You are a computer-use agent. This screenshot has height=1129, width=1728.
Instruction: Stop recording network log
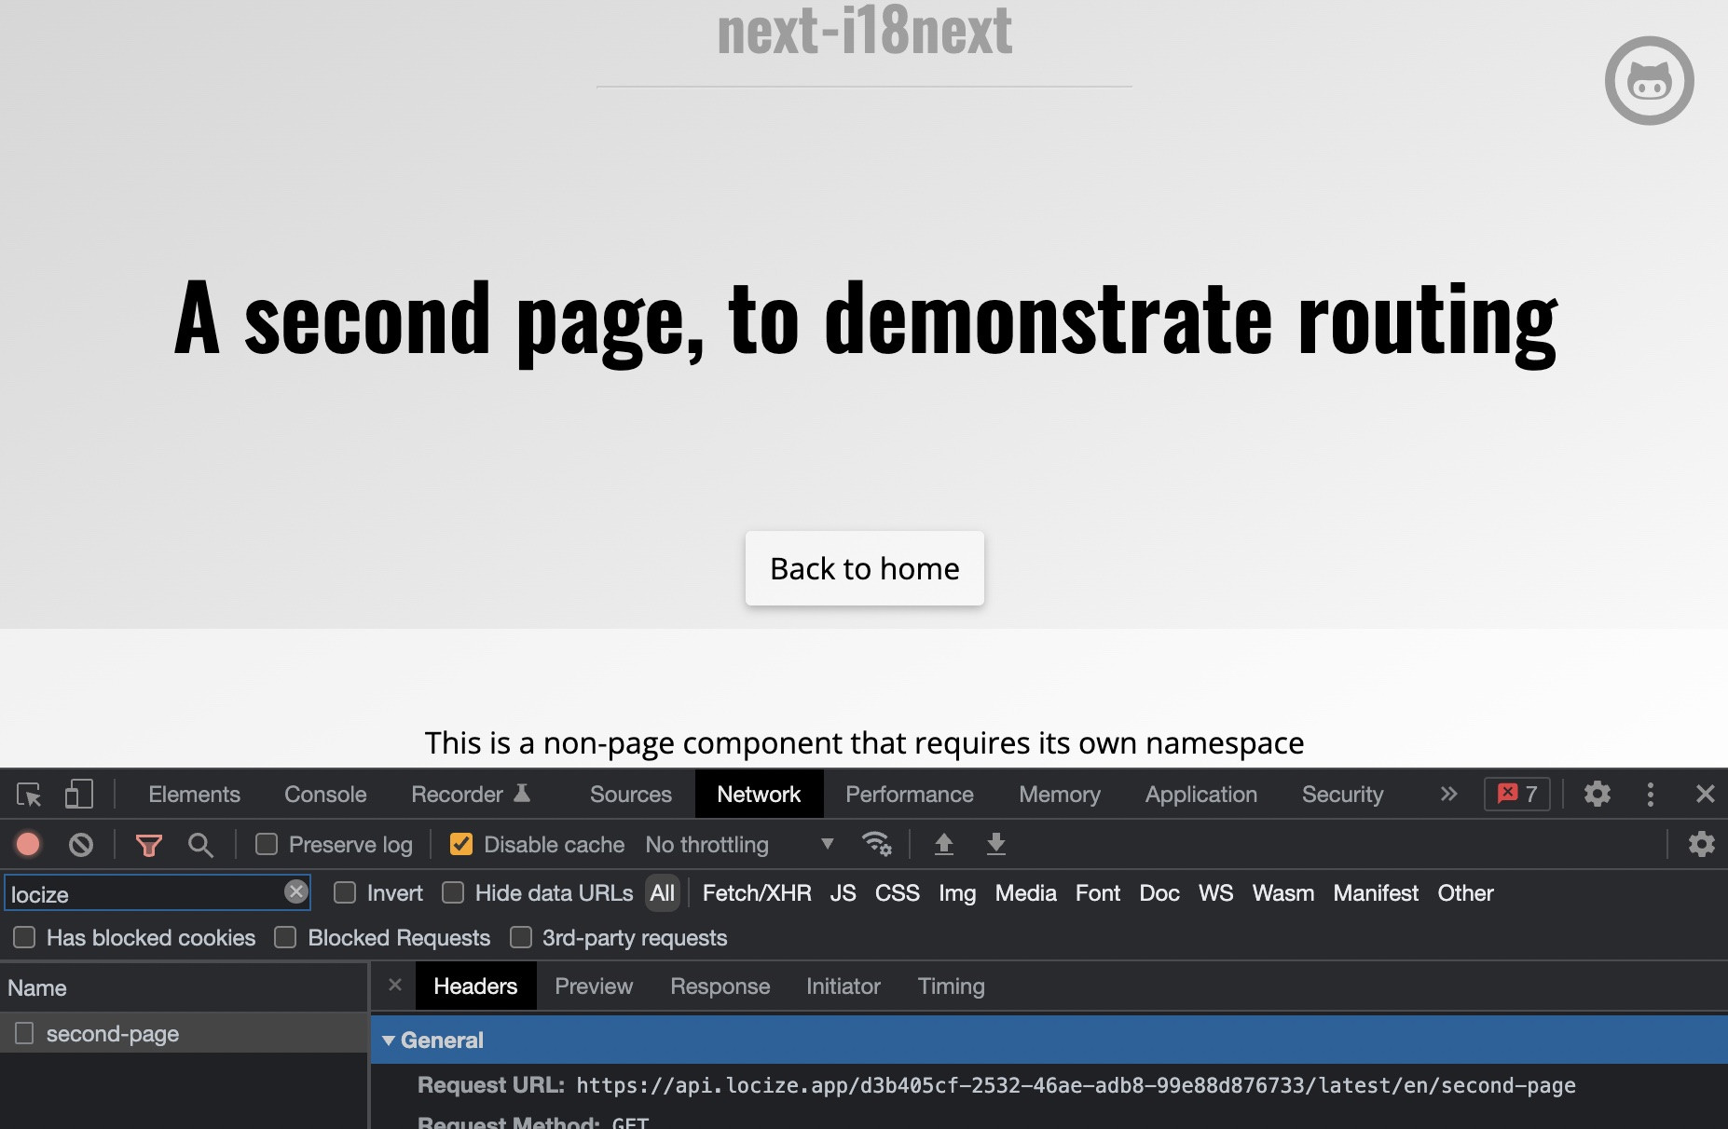tap(28, 845)
